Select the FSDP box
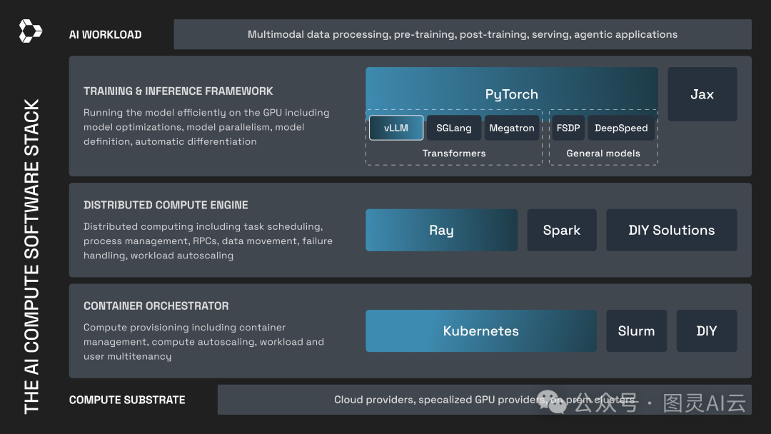Screen dimensions: 771x434 [568, 128]
